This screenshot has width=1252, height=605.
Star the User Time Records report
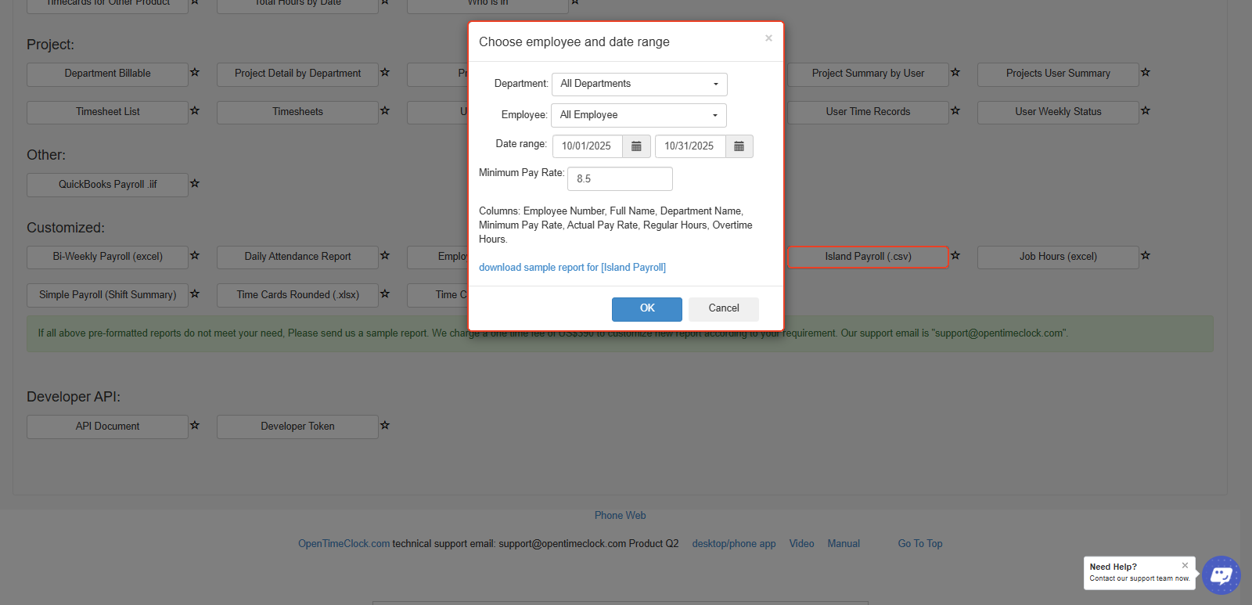(955, 111)
